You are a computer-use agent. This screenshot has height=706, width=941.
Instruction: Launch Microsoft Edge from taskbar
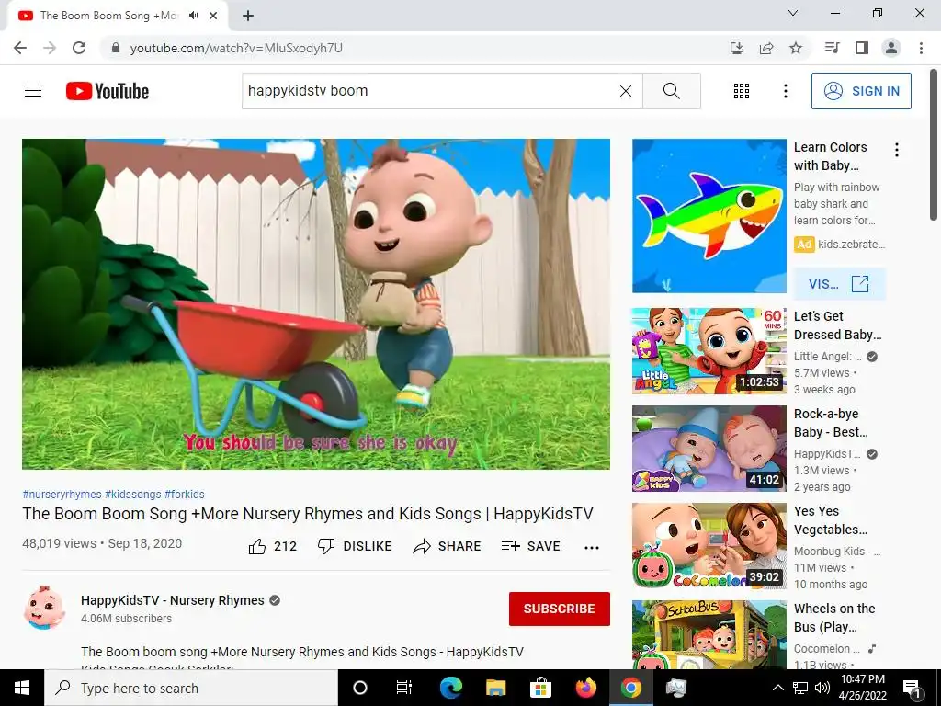[450, 688]
